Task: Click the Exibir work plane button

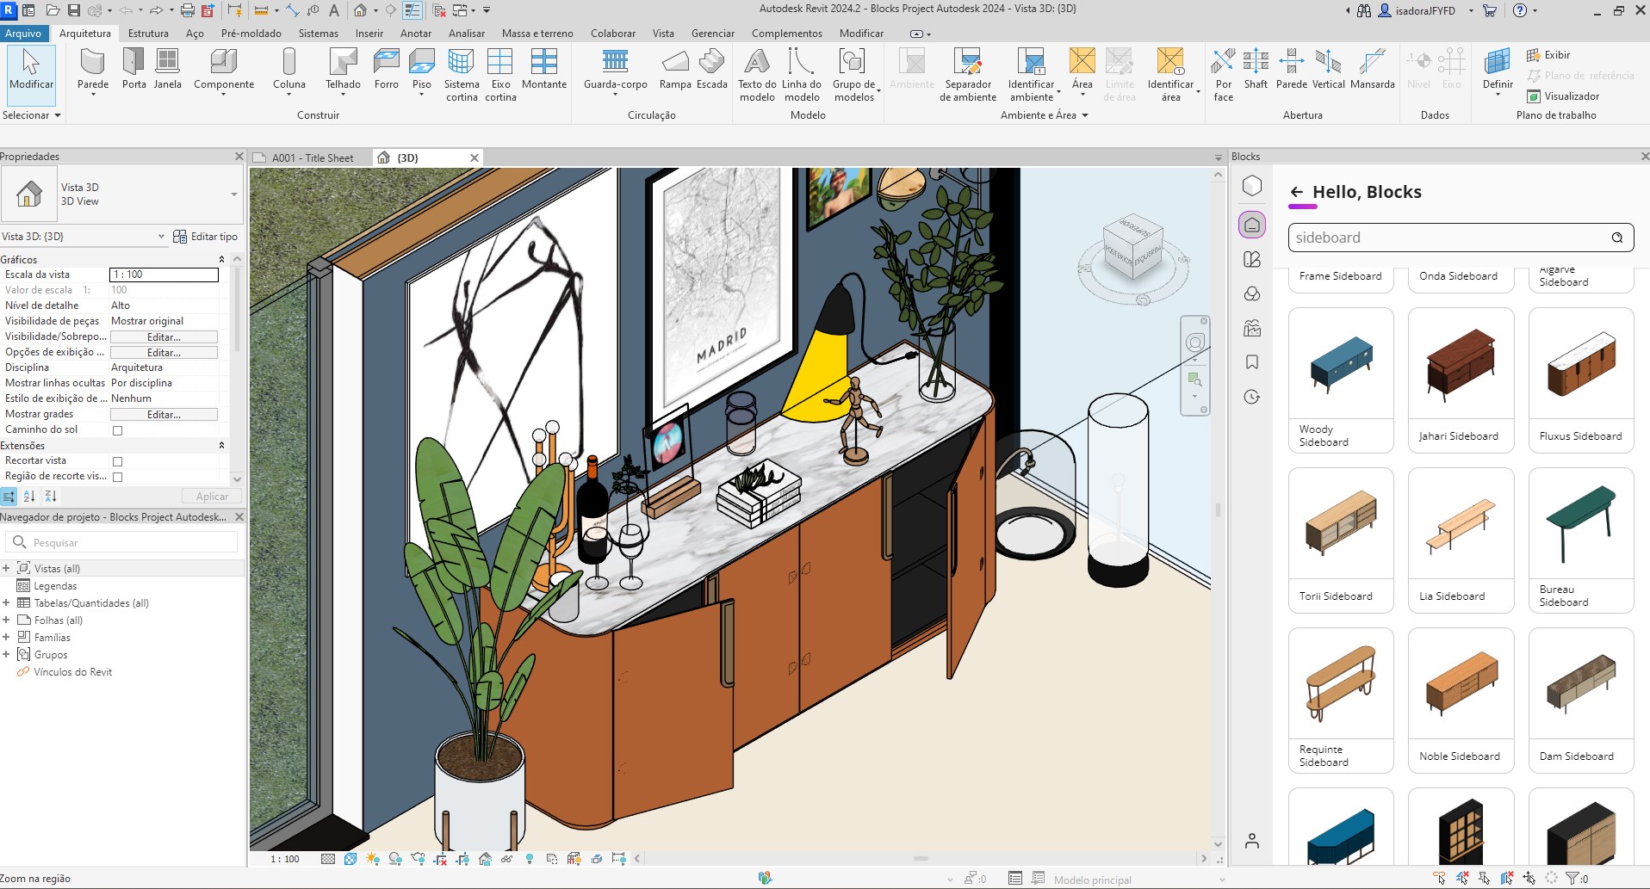Action: coord(1548,55)
